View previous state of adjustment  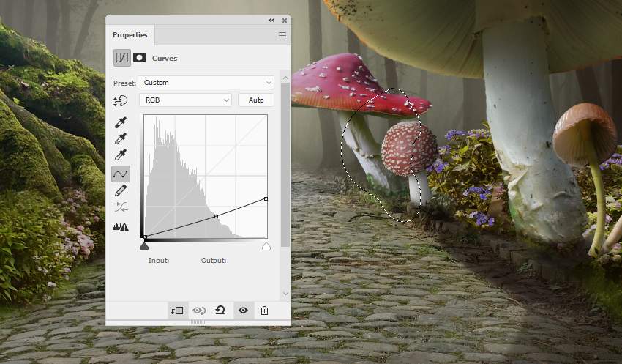coord(199,311)
